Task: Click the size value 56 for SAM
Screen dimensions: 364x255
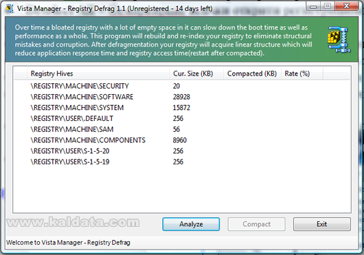Action: tap(177, 129)
